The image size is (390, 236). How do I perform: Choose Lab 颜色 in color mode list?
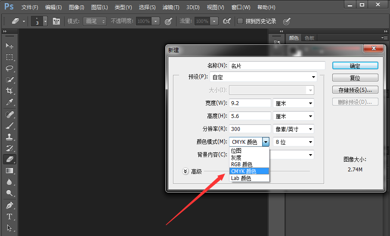coord(249,178)
